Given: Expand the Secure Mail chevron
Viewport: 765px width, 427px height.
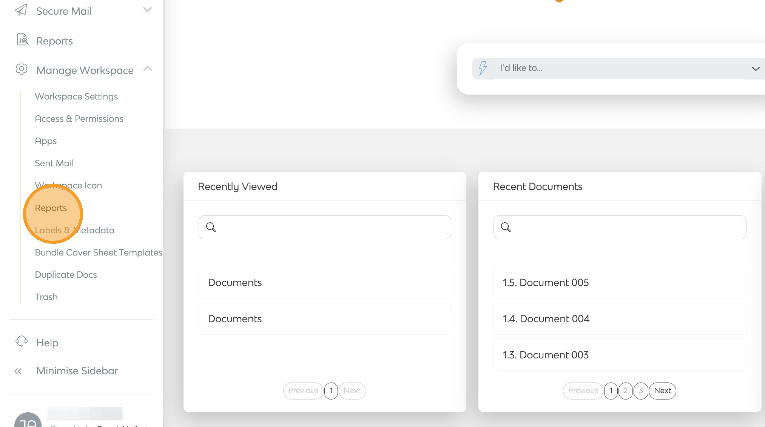Looking at the screenshot, I should coord(147,9).
